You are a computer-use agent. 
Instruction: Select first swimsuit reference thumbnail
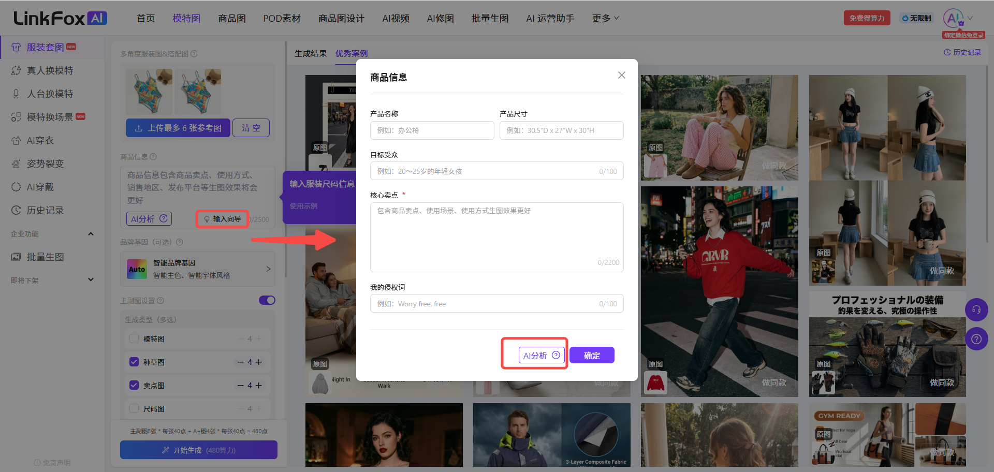(x=149, y=92)
